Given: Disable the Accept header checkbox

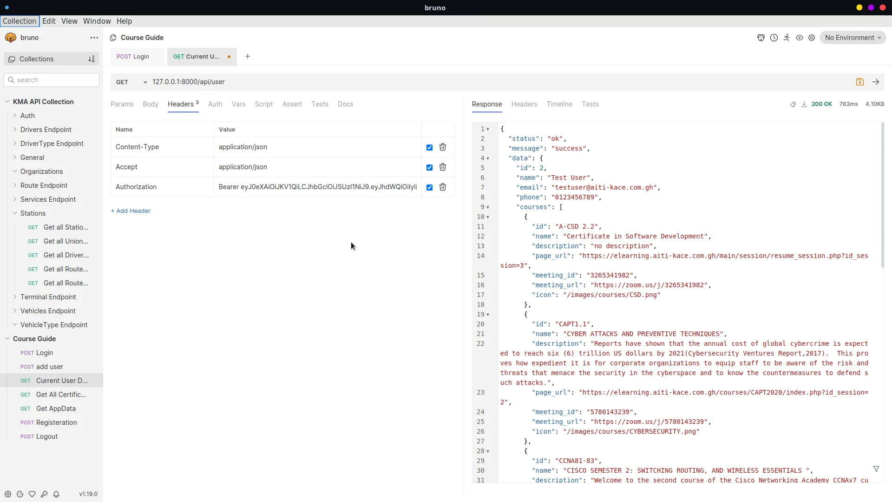Looking at the screenshot, I should (x=429, y=167).
